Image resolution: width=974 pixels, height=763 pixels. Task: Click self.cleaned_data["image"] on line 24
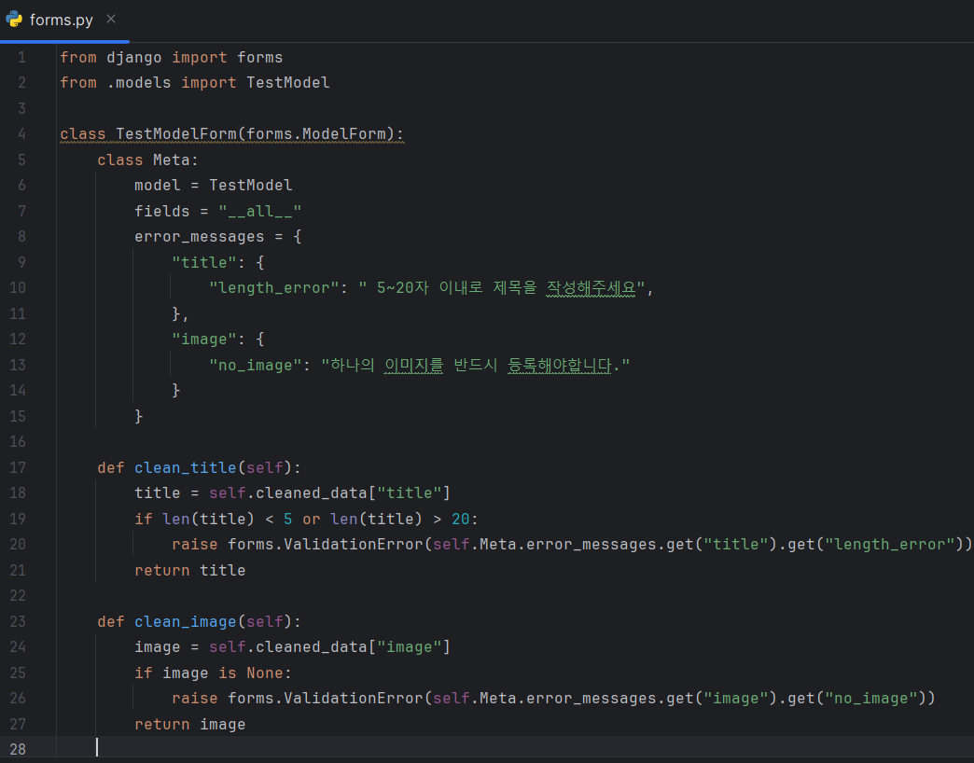coord(330,647)
